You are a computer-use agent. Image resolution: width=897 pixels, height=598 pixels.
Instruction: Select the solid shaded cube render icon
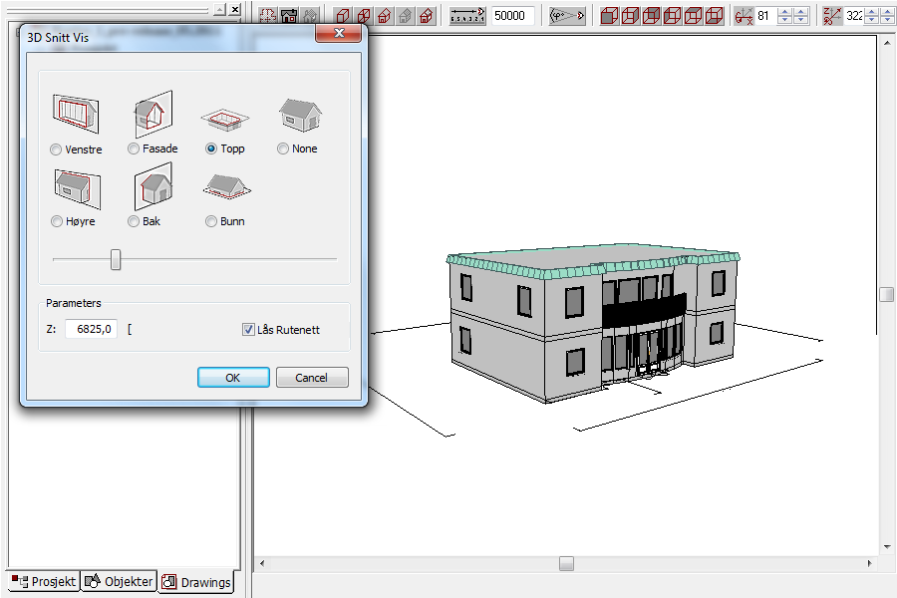(x=609, y=16)
